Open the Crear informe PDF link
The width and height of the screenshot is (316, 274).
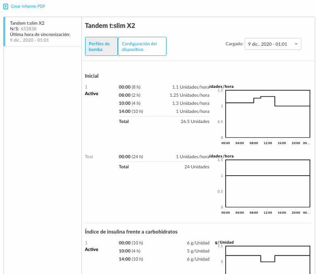click(28, 6)
